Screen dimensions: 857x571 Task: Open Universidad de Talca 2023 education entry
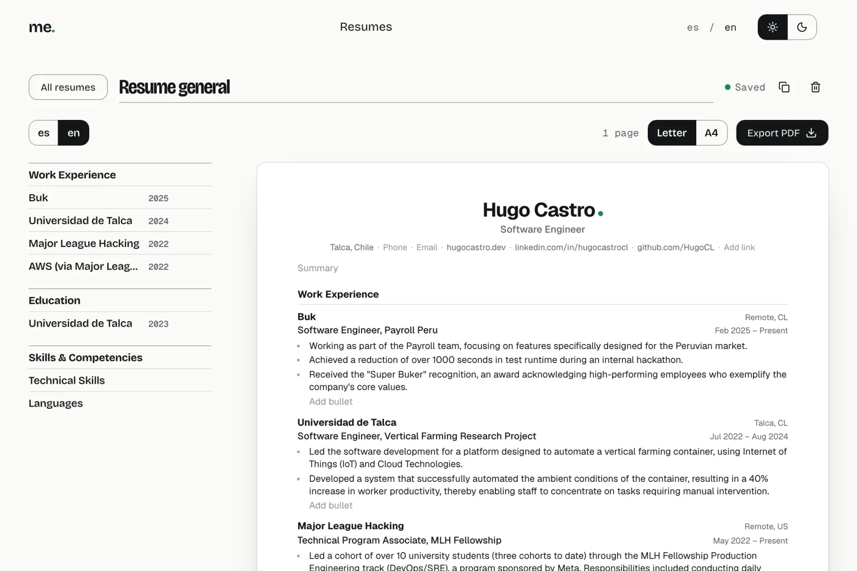pyautogui.click(x=120, y=323)
